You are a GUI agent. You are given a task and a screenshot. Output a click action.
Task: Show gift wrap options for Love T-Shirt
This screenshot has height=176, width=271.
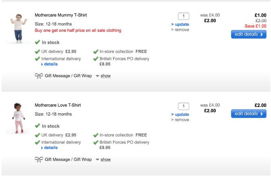[x=106, y=159]
